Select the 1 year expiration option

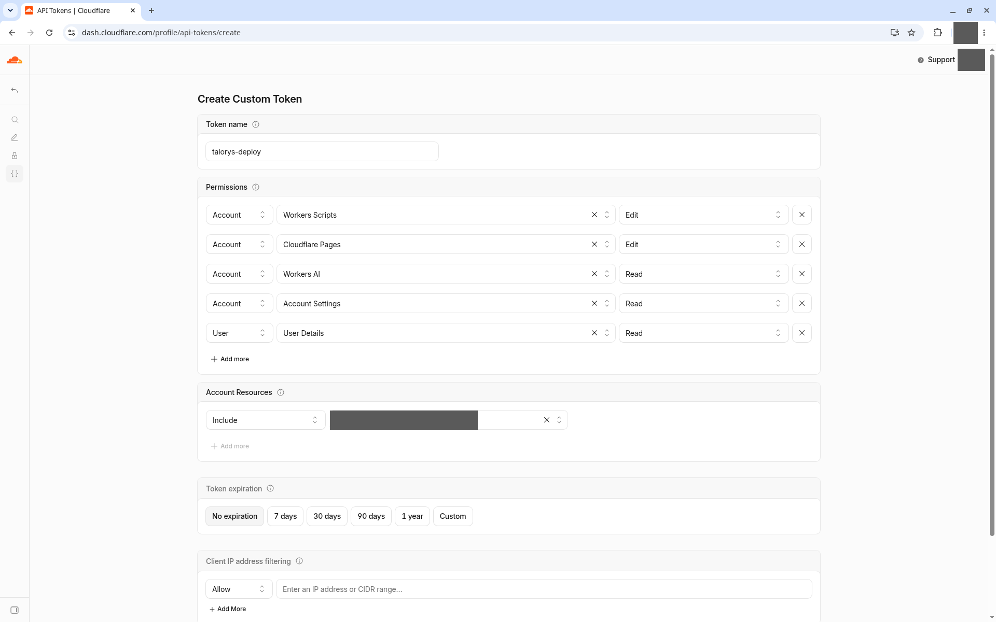(x=412, y=516)
